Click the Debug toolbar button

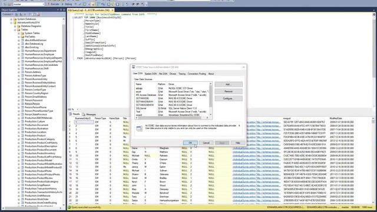click(x=67, y=4)
